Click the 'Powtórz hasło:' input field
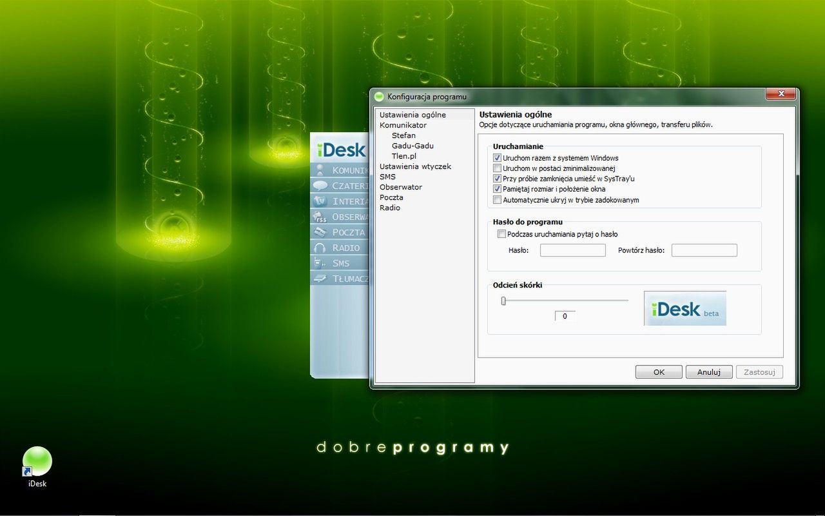The width and height of the screenshot is (825, 516). [x=704, y=250]
